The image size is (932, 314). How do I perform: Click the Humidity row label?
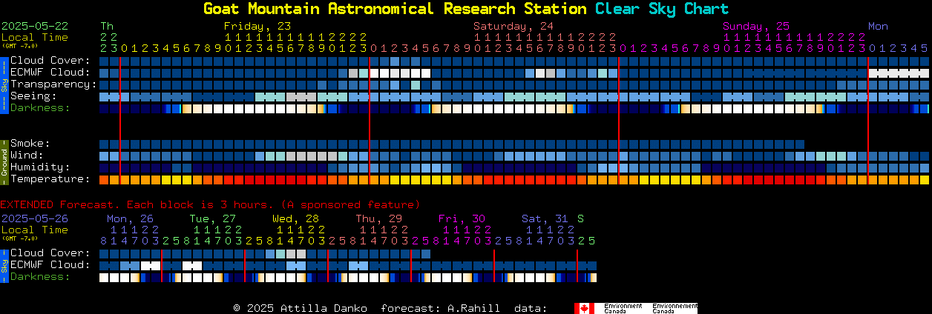pyautogui.click(x=40, y=167)
